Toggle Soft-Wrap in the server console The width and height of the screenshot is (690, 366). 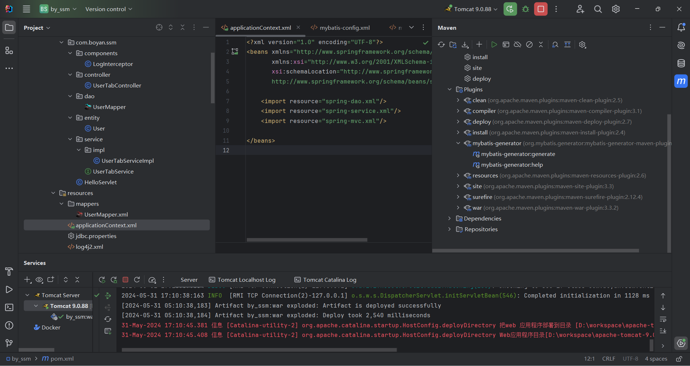tap(663, 319)
